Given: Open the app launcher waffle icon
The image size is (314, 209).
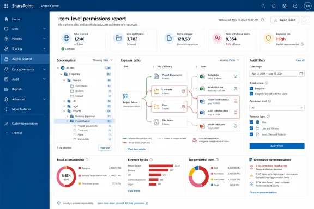Looking at the screenshot, I should [6, 6].
